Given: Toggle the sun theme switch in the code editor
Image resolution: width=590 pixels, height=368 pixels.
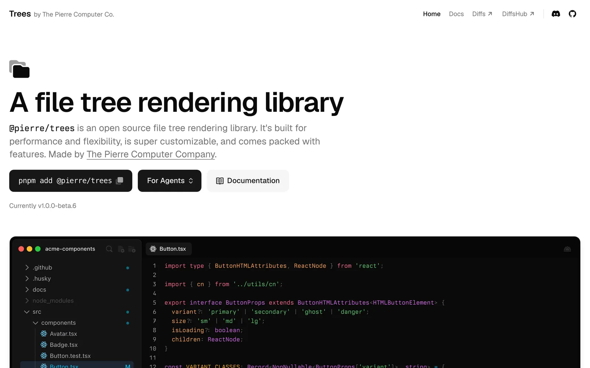Looking at the screenshot, I should click(567, 249).
